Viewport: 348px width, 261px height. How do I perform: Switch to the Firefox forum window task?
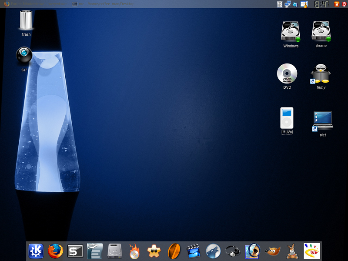pos(35,4)
